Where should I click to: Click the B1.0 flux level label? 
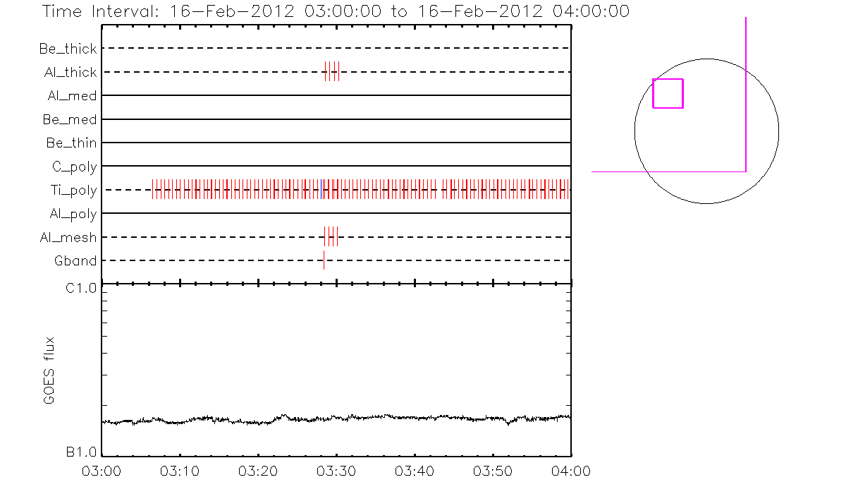[82, 452]
